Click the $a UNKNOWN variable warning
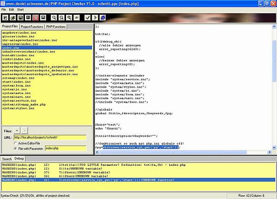The width and height of the screenshot is (277, 199). 138,169
